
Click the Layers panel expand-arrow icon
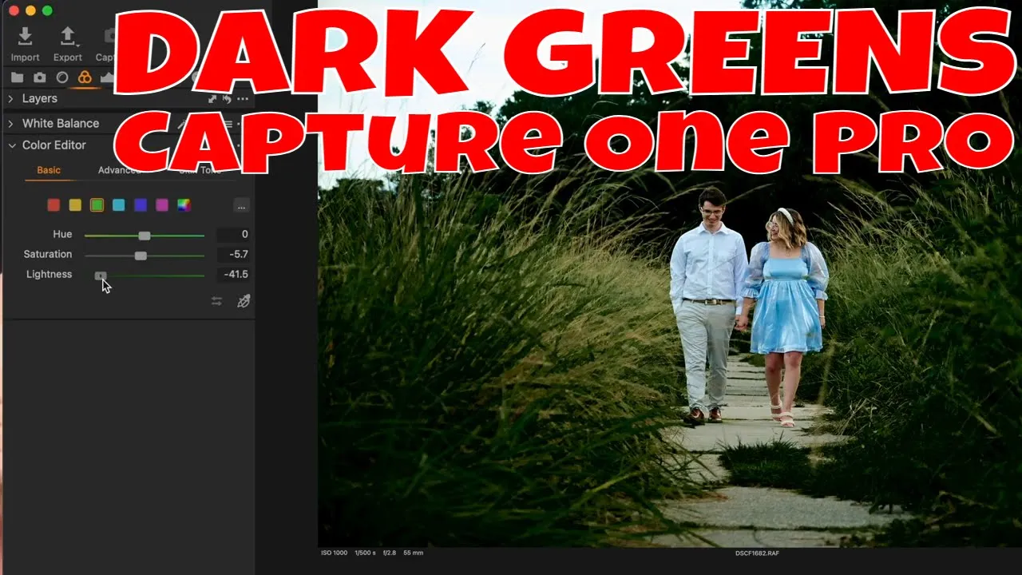(x=212, y=99)
